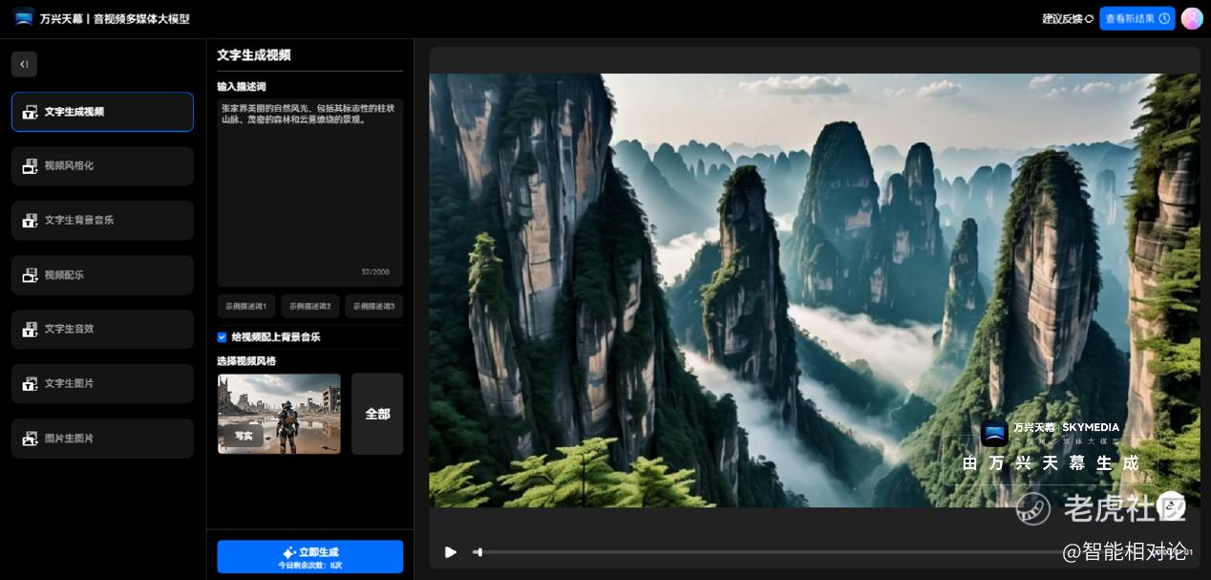This screenshot has height=580, width=1211.
Task: Click the 建议反馈 link
Action: [x=1068, y=19]
